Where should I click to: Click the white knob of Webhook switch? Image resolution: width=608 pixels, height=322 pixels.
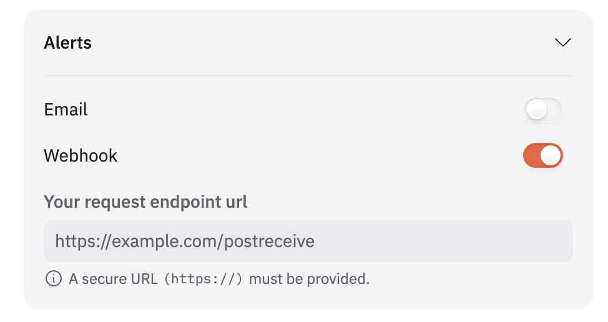(x=551, y=155)
